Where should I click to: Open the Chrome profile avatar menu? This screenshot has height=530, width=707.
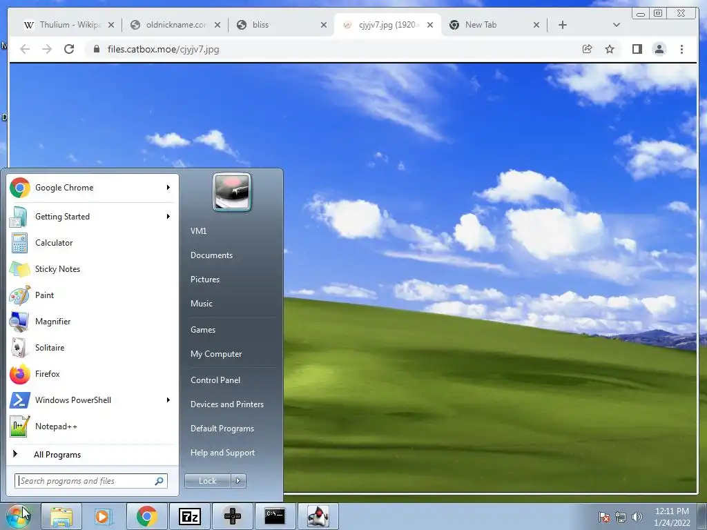pyautogui.click(x=659, y=49)
